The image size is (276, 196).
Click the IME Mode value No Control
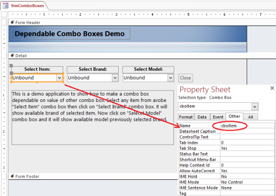point(247,182)
